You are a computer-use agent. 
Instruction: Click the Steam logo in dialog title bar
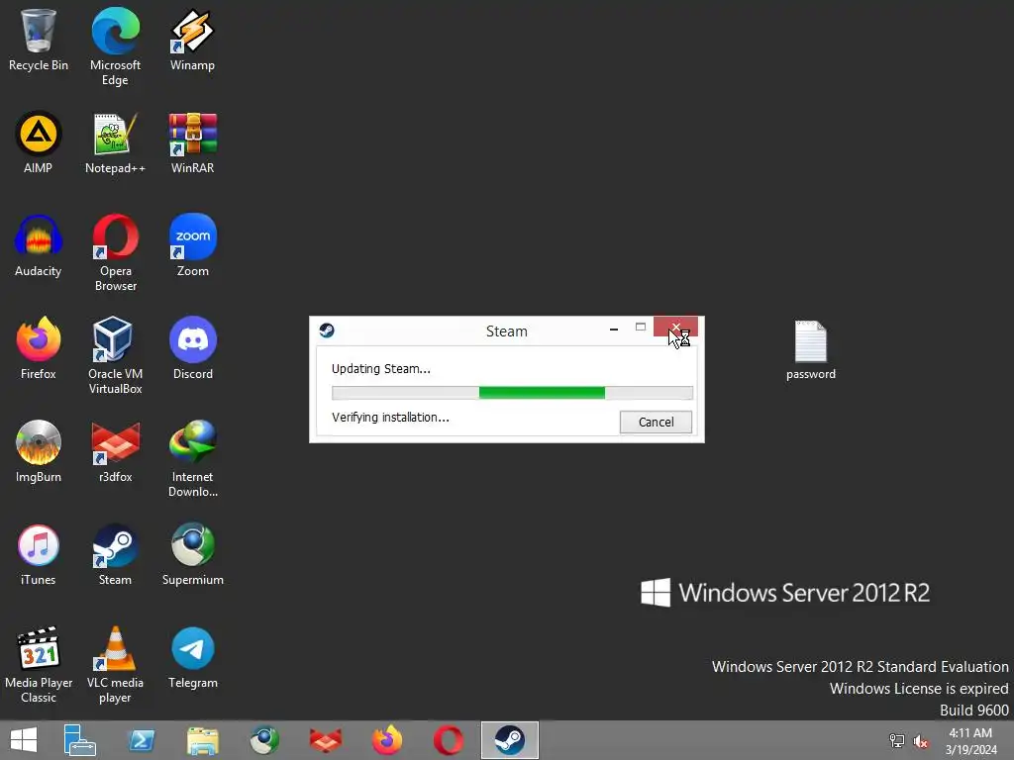[327, 331]
